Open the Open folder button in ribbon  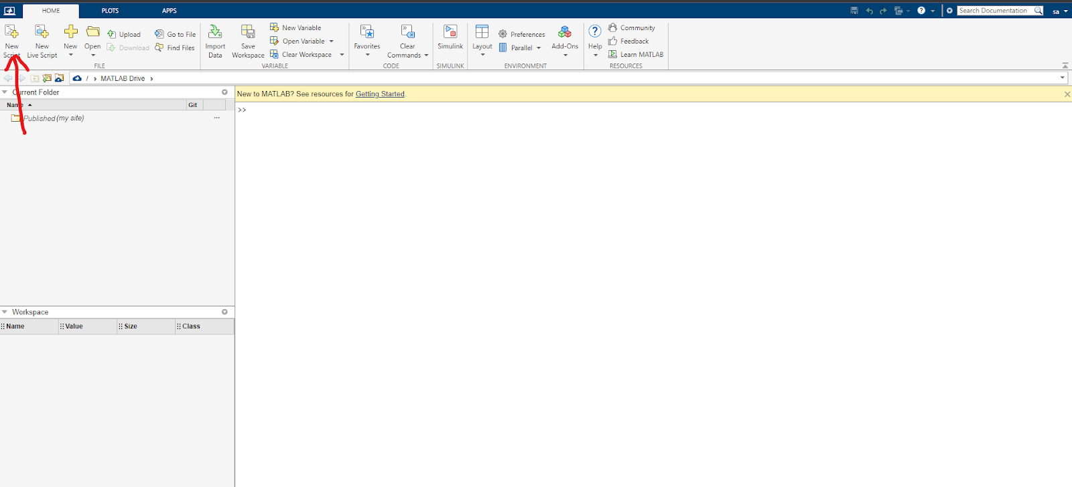point(92,41)
